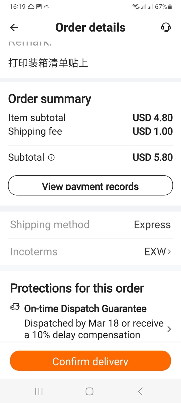
Task: Tap the dispatch truck icon
Action: point(15,307)
